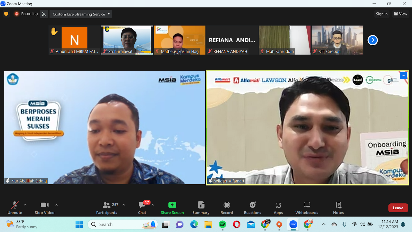Select Ainun Unit MBKM participant thumbnail

[74, 40]
